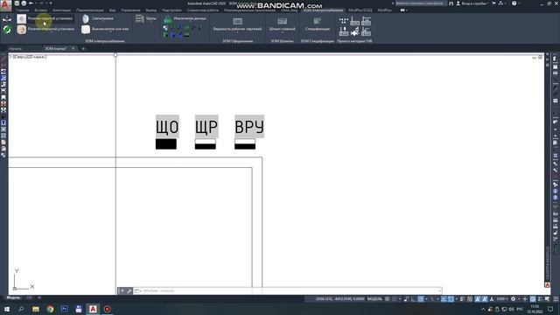Open the Главная ribbon tab
The image size is (560, 315).
[x=22, y=10]
